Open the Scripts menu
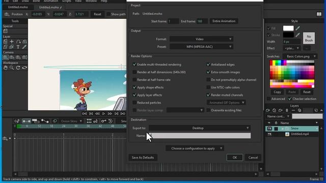This screenshot has height=183, width=326. pos(67,1)
